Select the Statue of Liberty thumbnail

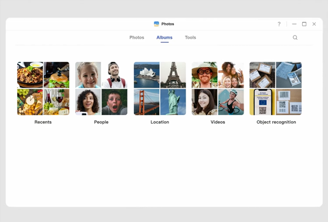tap(173, 102)
